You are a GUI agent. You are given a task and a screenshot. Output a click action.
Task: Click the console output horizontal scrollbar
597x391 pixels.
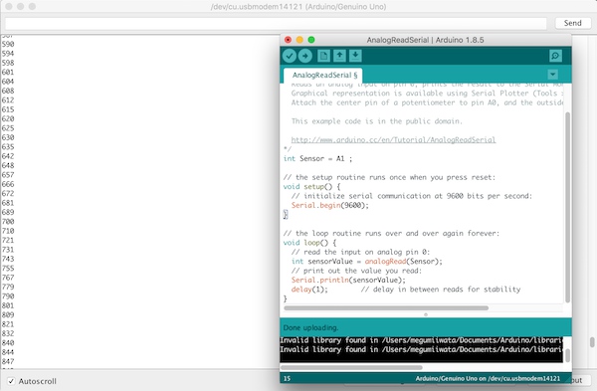pyautogui.click(x=351, y=368)
